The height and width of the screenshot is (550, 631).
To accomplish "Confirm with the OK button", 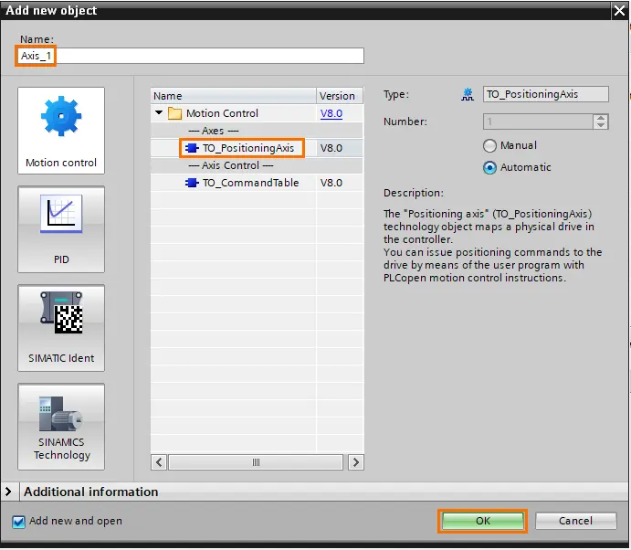I will tap(483, 521).
